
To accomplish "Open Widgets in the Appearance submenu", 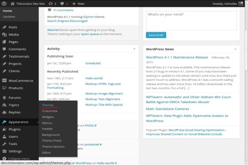I will pos(48,117).
